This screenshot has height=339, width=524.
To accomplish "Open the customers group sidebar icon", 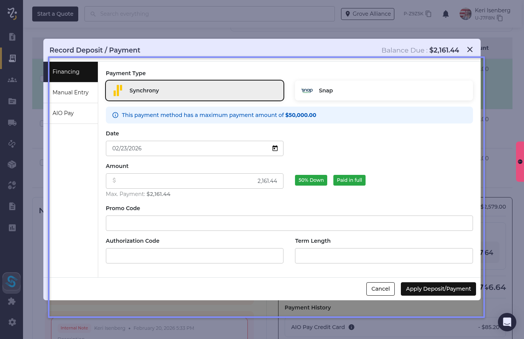I will (12, 80).
